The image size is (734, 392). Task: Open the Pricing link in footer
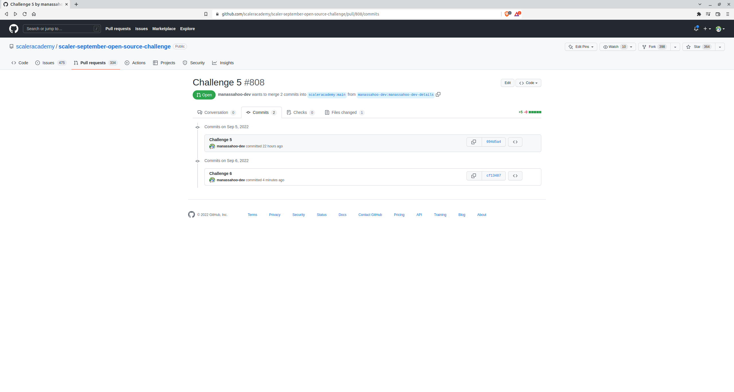(x=399, y=214)
